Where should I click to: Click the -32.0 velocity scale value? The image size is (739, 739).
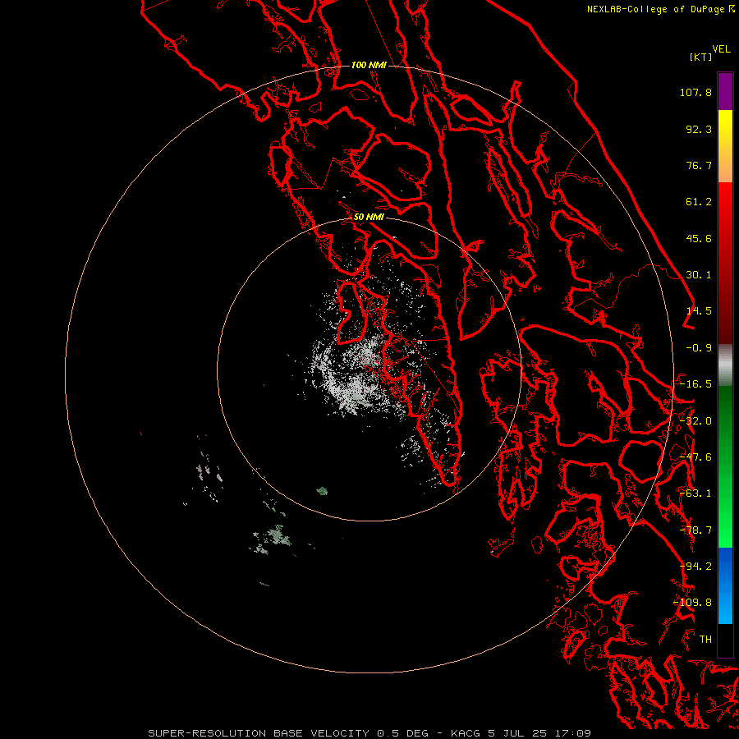pos(695,421)
